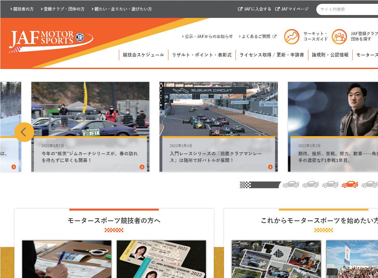Click the orange arrow on snow slide
378x278 pixels.
[x=14, y=167]
